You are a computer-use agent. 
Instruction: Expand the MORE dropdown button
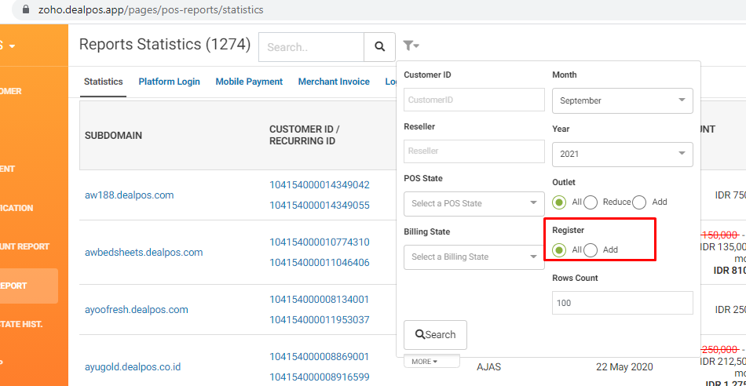[x=424, y=362]
